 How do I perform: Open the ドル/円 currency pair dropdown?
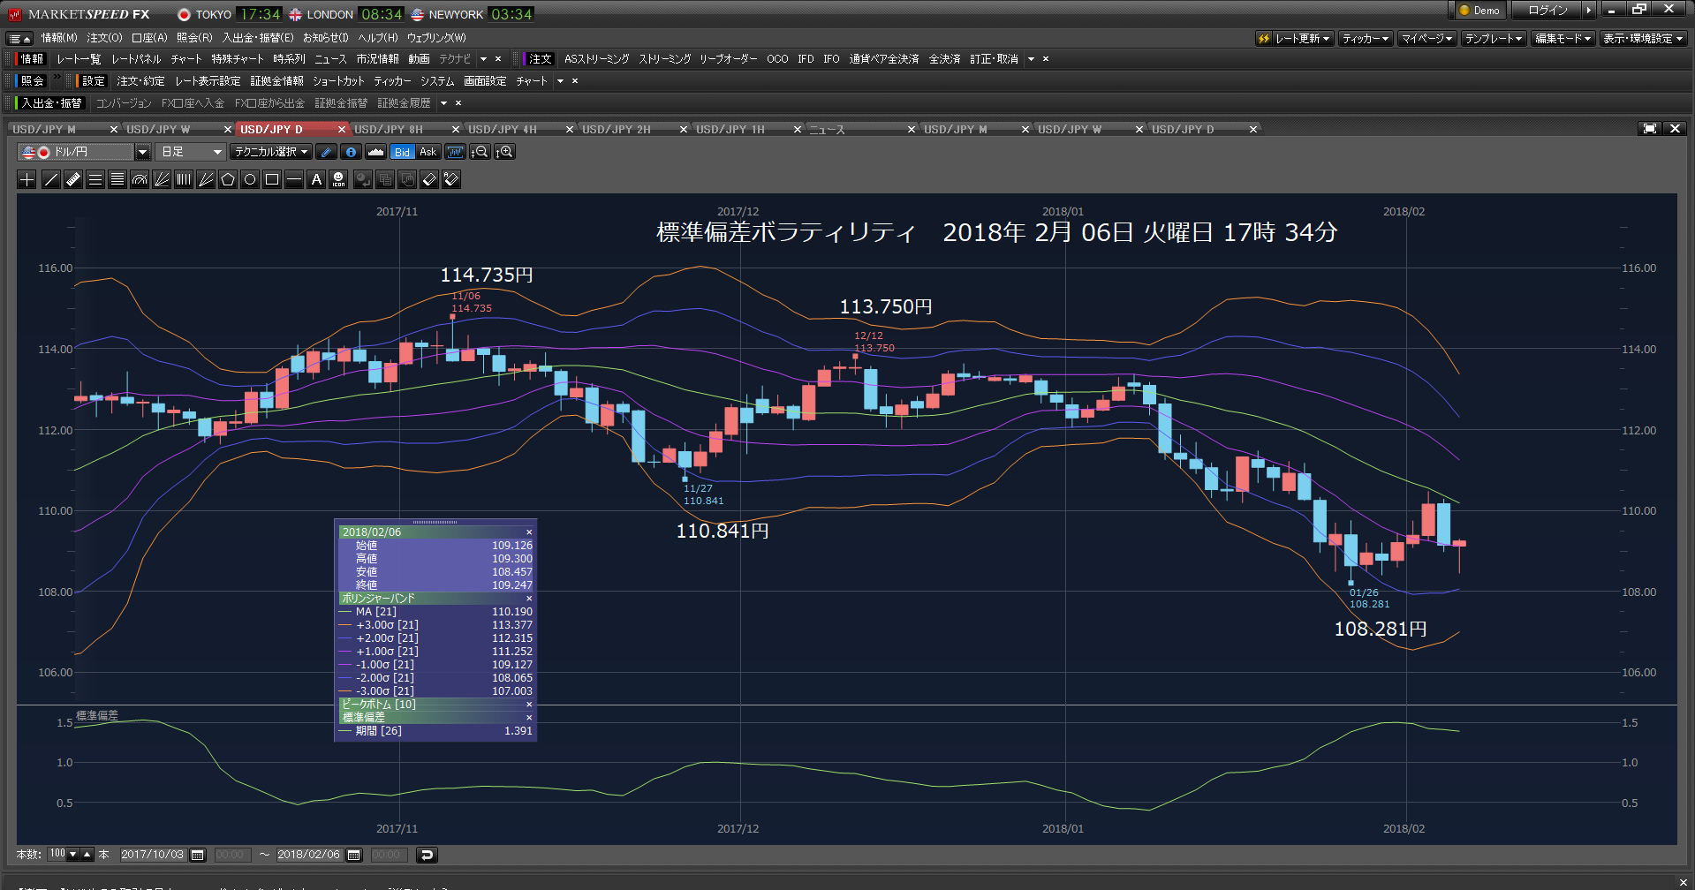pyautogui.click(x=142, y=152)
